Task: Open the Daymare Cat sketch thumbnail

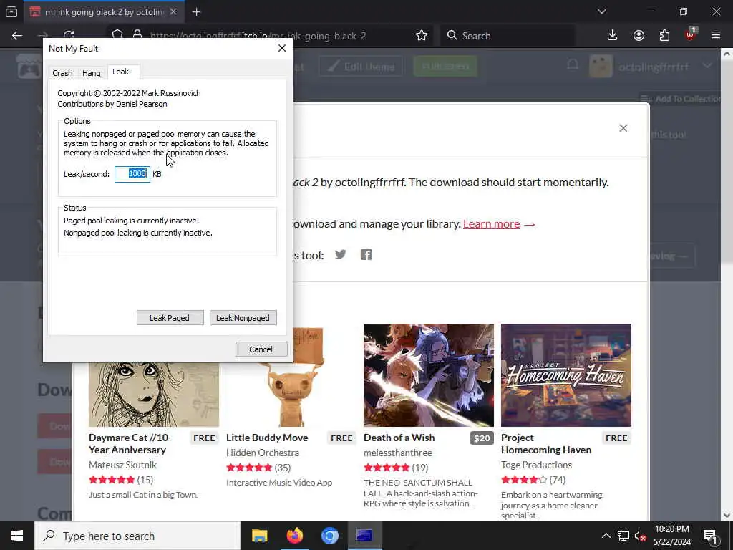Action: point(154,395)
